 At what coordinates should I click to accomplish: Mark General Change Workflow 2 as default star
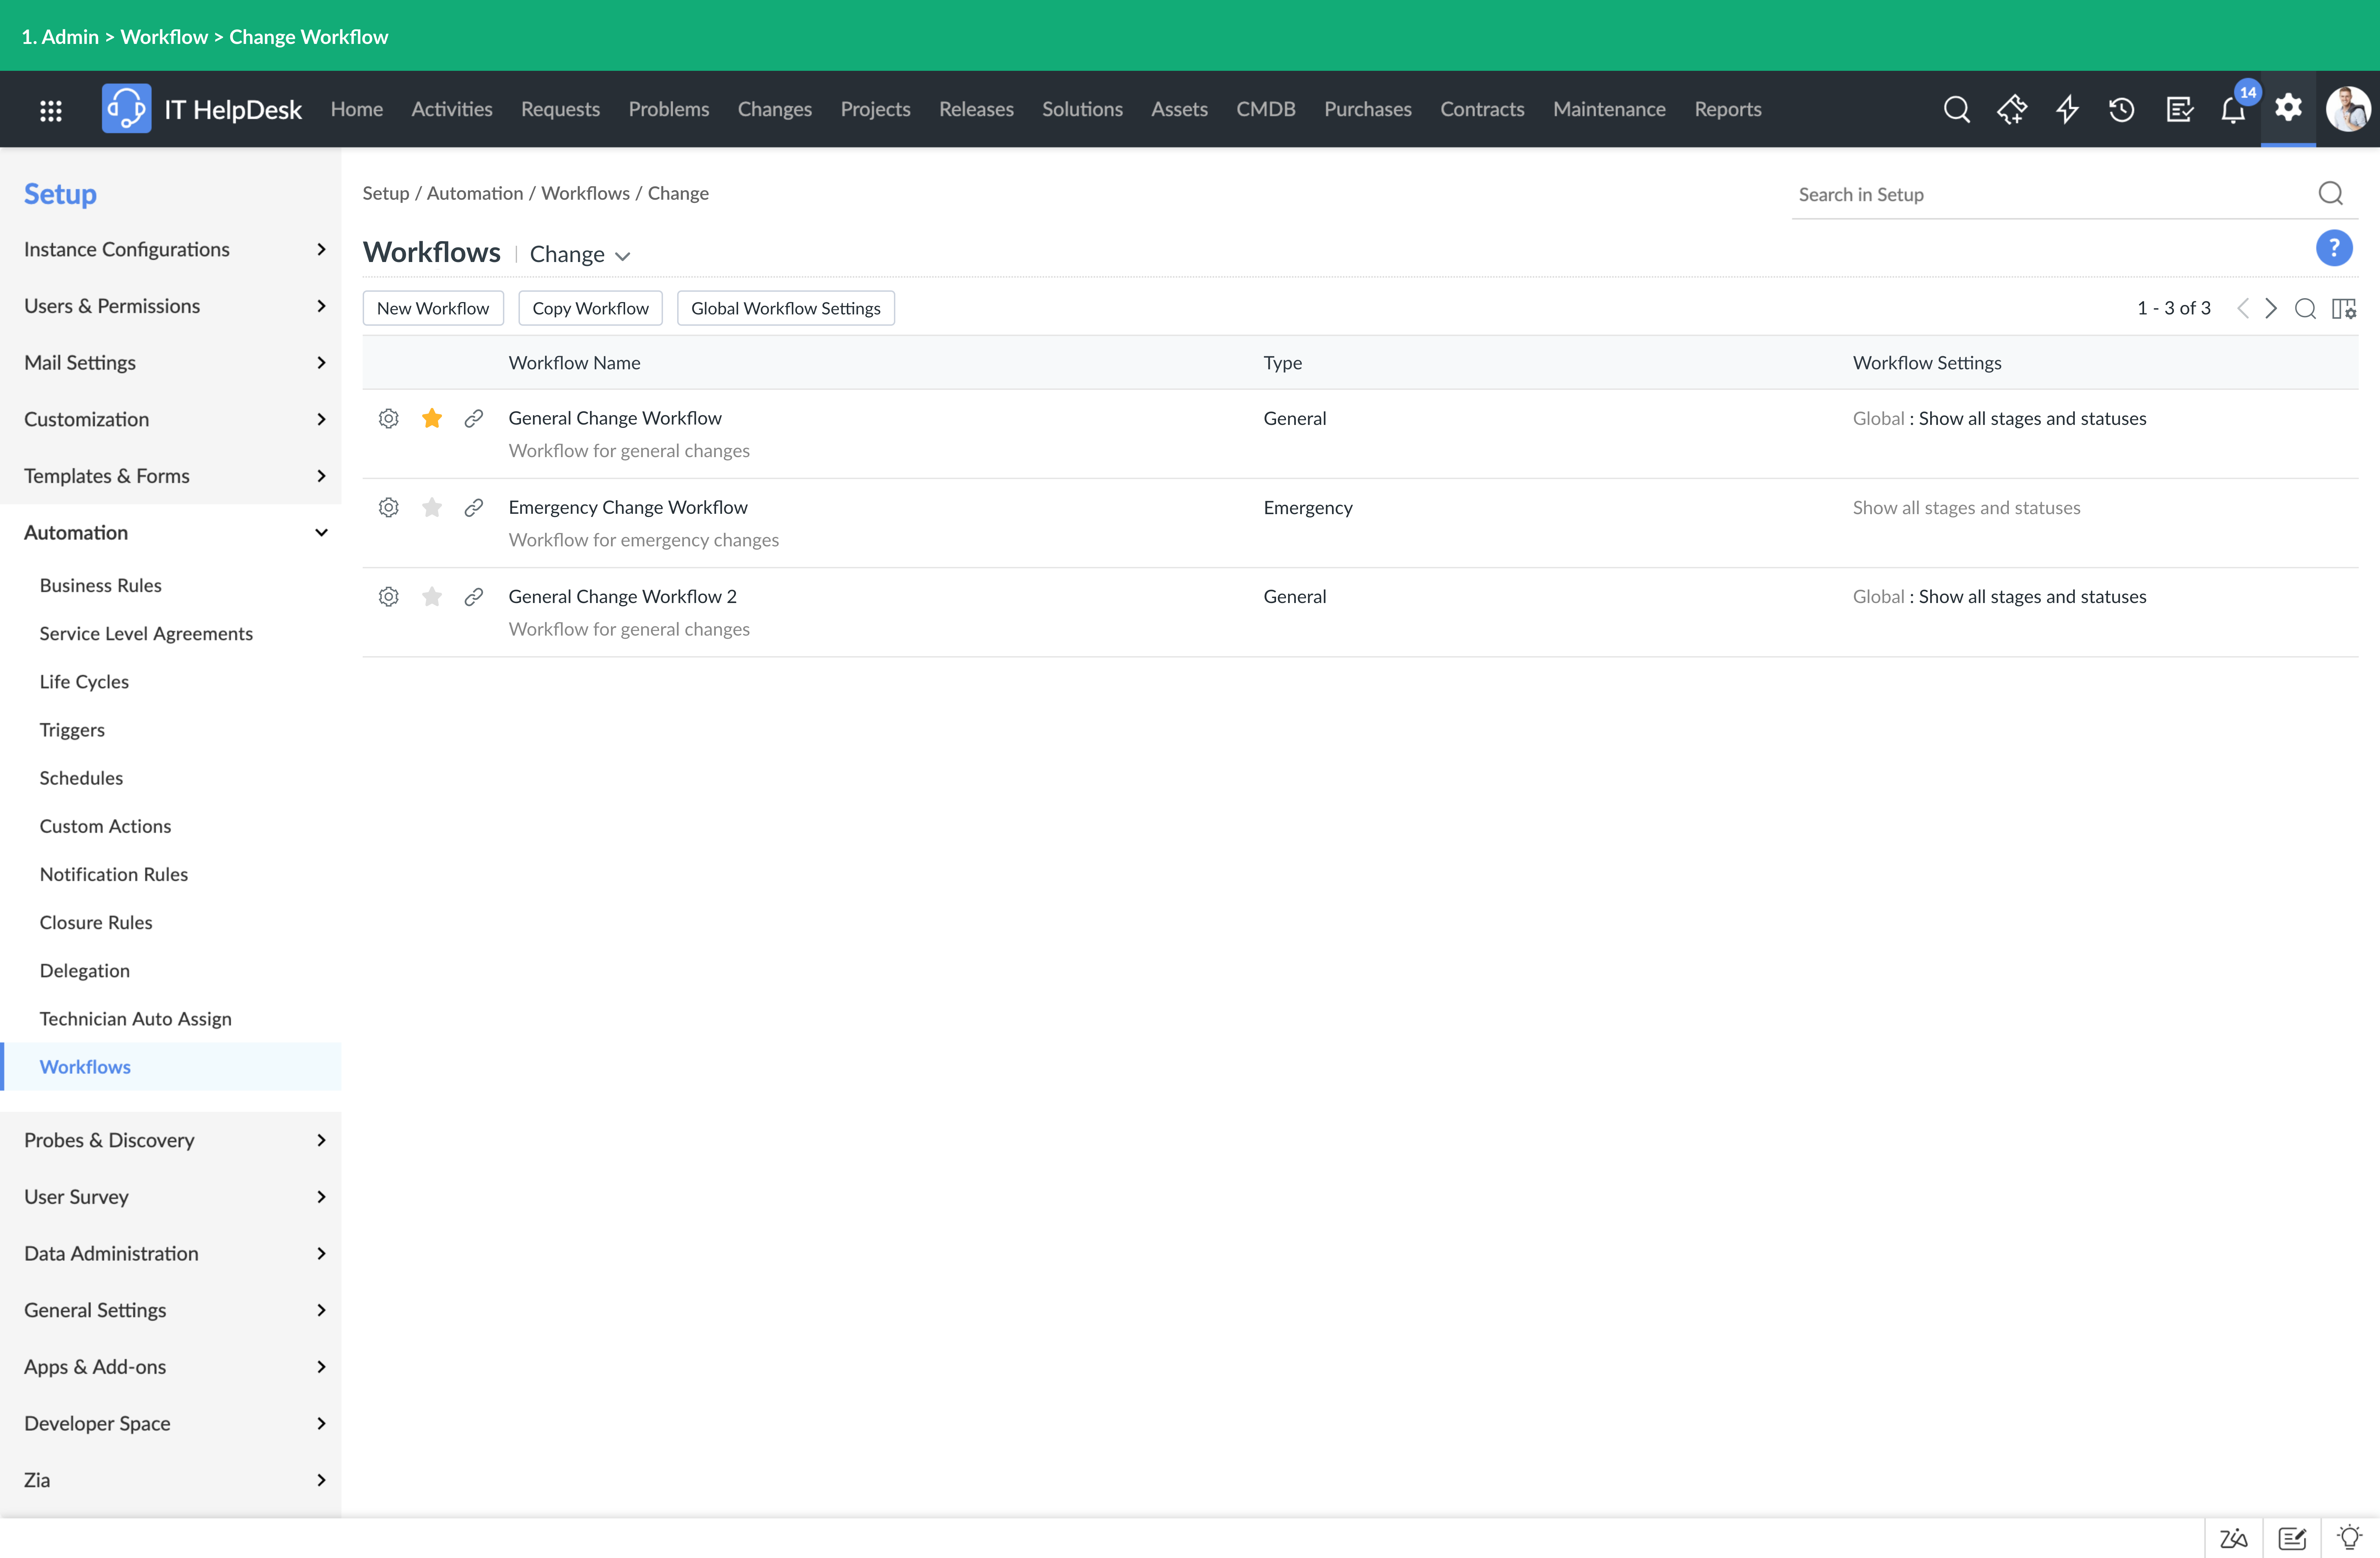click(432, 597)
